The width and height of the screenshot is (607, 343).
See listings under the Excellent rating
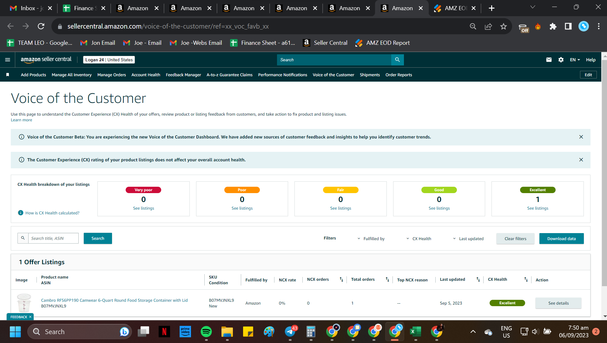tap(538, 208)
